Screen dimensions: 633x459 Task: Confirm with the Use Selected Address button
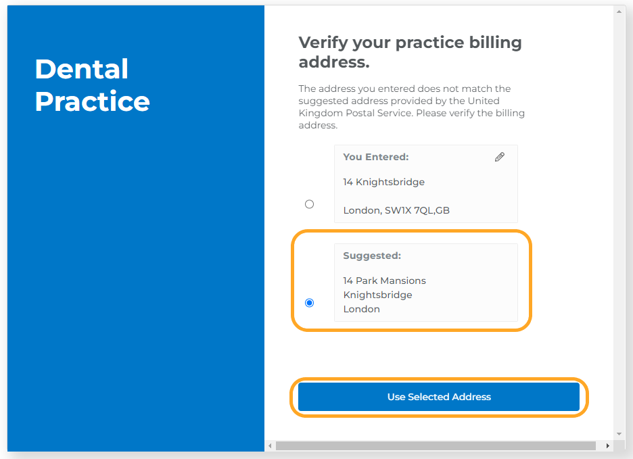(439, 397)
